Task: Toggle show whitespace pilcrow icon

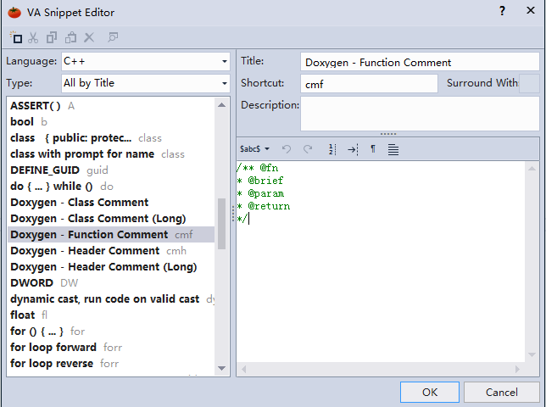Action: click(373, 149)
